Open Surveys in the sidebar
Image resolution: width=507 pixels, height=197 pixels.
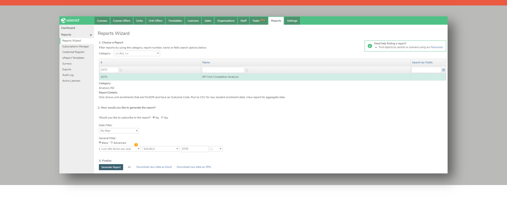click(67, 63)
